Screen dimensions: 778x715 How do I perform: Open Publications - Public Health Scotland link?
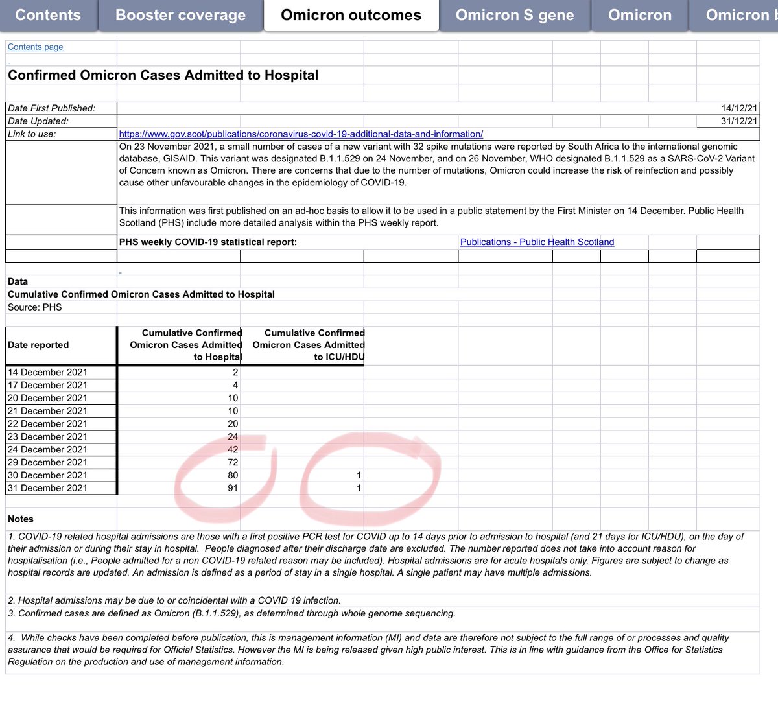[x=537, y=242]
